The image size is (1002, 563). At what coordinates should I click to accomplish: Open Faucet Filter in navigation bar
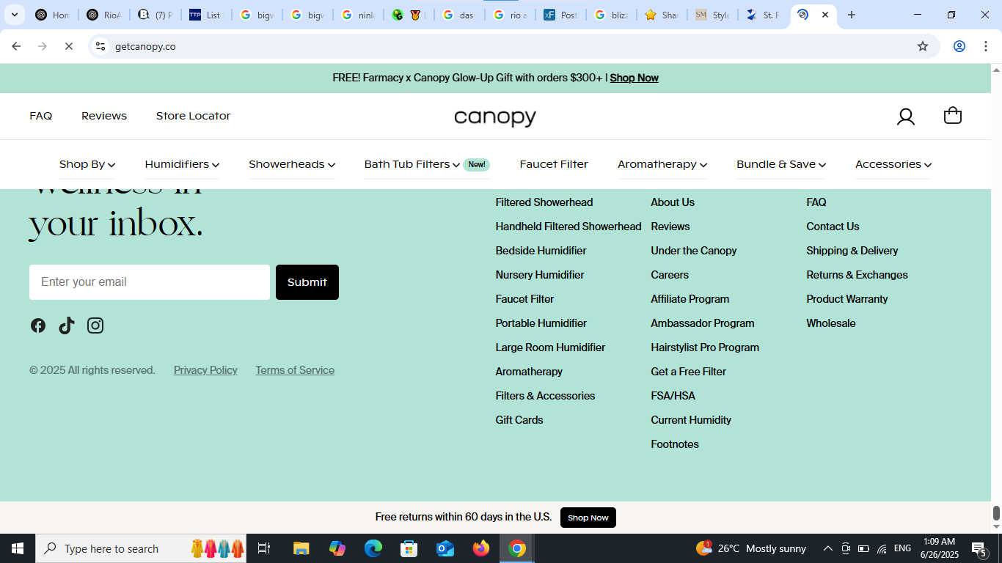[x=554, y=164]
